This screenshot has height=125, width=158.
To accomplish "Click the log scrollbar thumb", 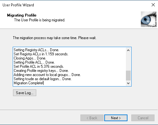I will click(128, 75).
